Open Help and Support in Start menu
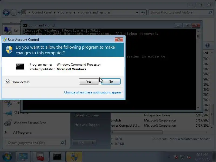 pos(87,125)
